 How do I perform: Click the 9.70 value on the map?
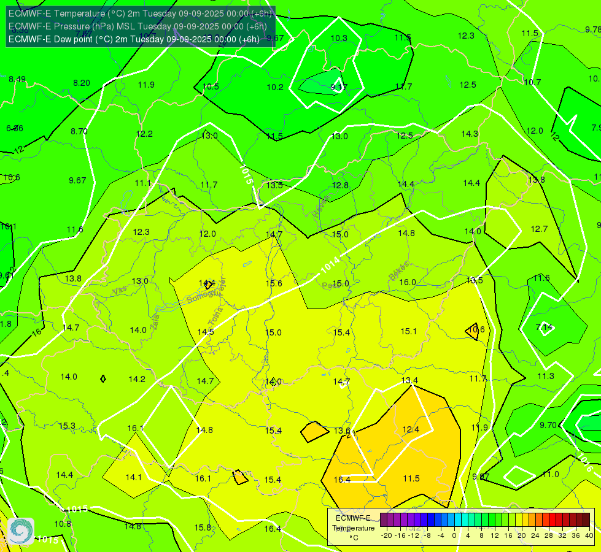pos(548,425)
